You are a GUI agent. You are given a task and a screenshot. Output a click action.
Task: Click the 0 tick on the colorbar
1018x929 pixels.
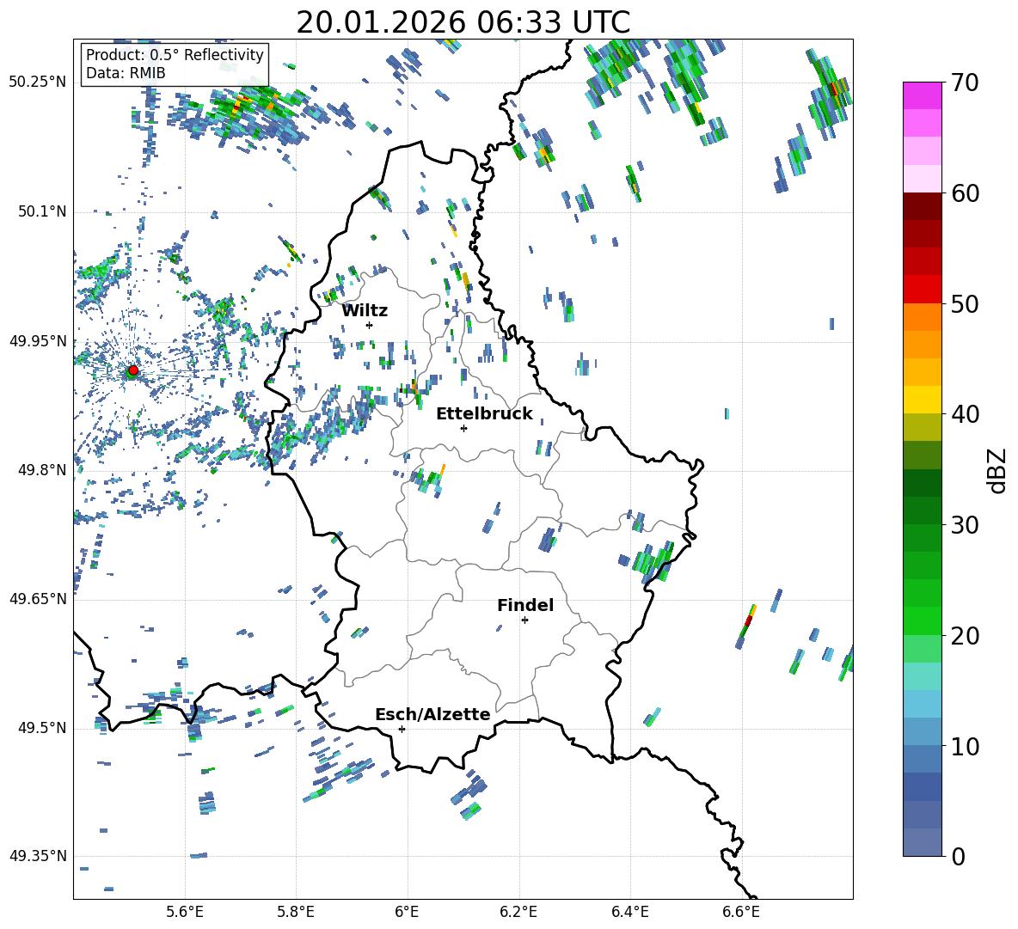click(x=959, y=856)
